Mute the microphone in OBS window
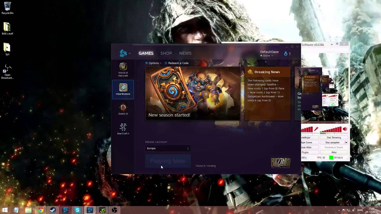This screenshot has width=381, height=214. 316,129
